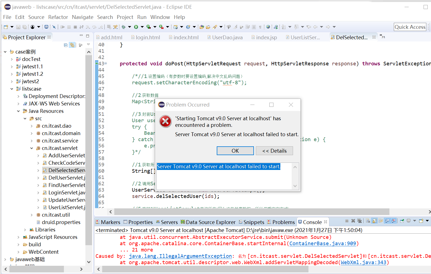Expand the WebContent folder
This screenshot has height=274, width=431.
(x=18, y=252)
